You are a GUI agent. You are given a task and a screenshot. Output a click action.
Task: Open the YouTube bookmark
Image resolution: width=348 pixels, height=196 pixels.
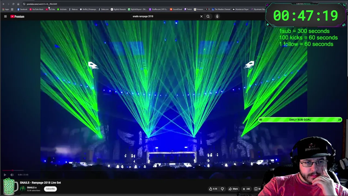(x=51, y=10)
